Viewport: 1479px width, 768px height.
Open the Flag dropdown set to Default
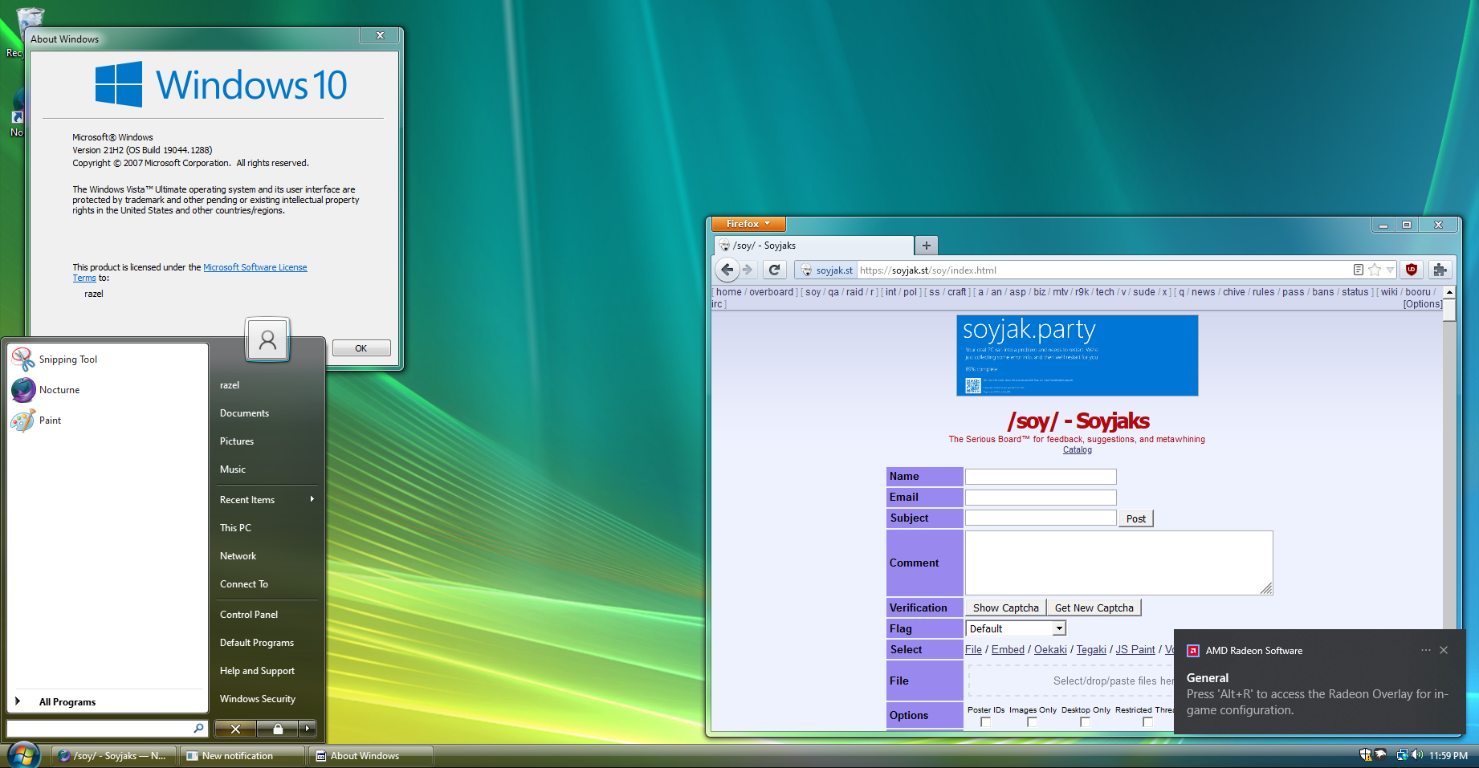pos(1016,628)
